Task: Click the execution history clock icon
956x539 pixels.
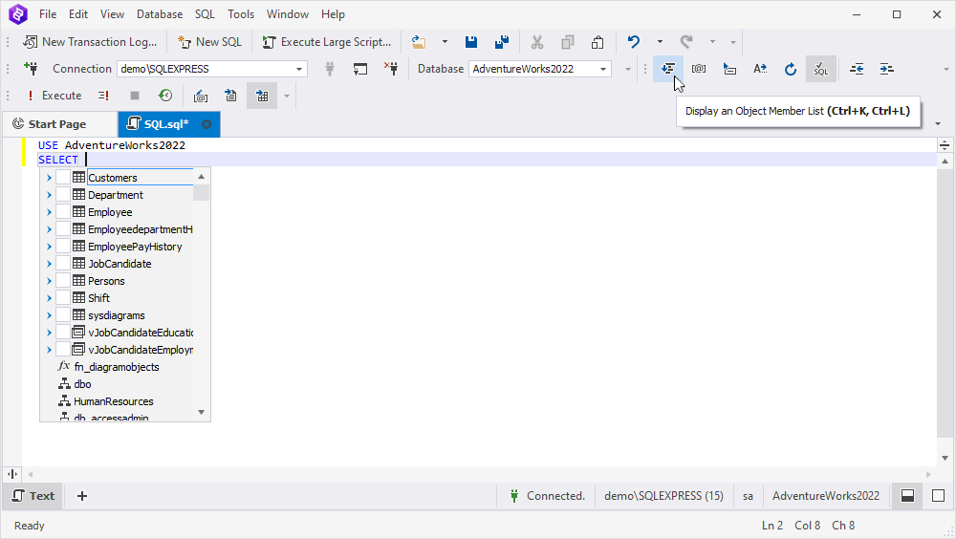Action: pyautogui.click(x=165, y=96)
